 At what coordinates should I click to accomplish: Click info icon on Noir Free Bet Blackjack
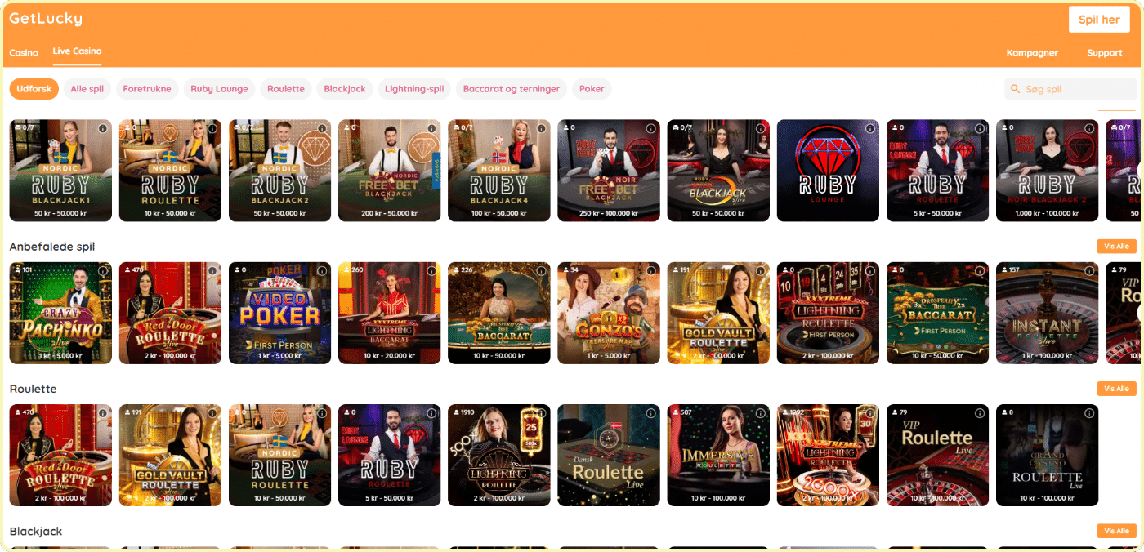[650, 128]
